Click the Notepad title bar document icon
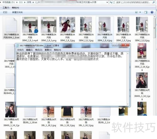The width and height of the screenshot is (157, 139). pos(18,45)
